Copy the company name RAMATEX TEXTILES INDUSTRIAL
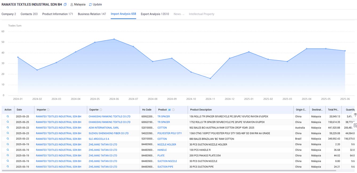 click(x=65, y=5)
